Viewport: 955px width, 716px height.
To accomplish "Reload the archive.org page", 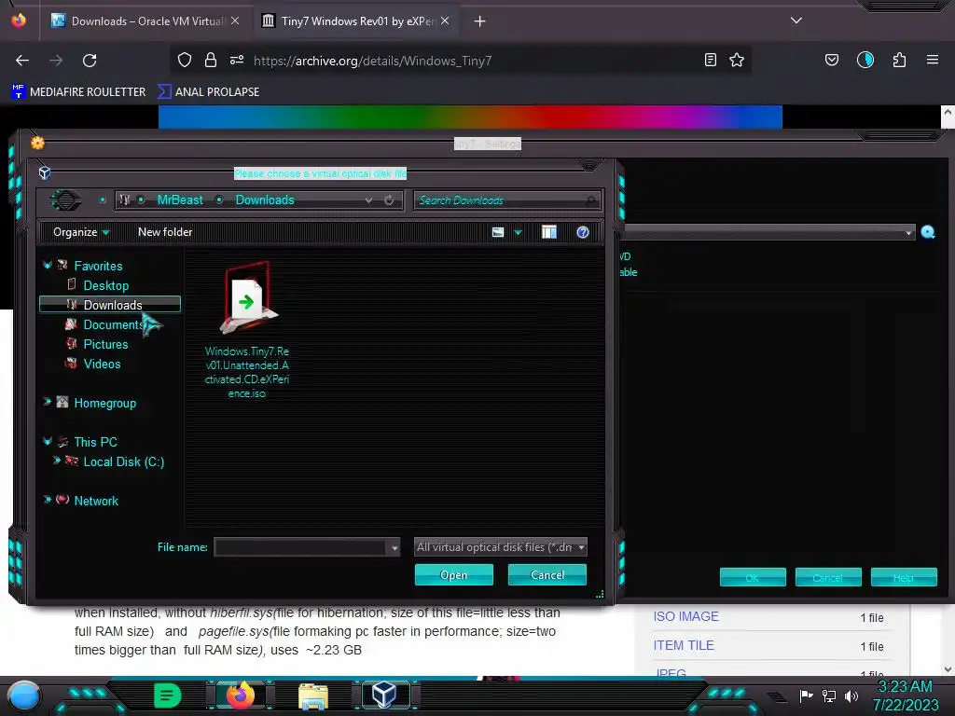I will pos(90,61).
